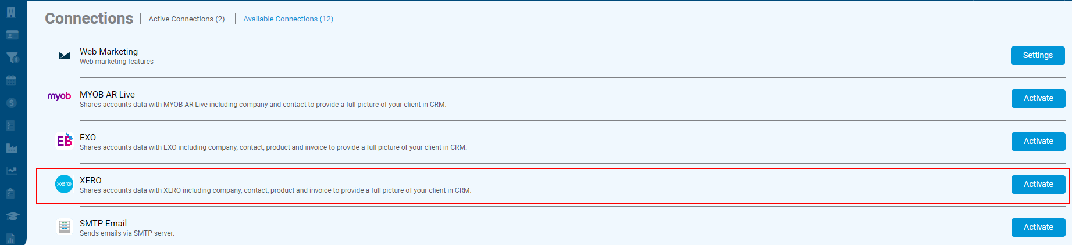Open the dollar coin icon in sidebar
This screenshot has width=1072, height=245.
(11, 103)
